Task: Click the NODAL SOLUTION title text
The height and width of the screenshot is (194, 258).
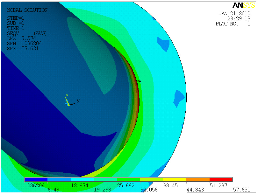Action: [27, 10]
